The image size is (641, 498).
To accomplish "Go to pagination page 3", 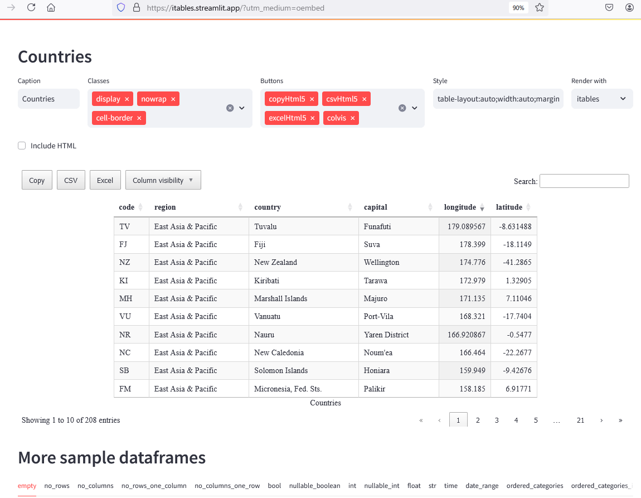I will 497,420.
